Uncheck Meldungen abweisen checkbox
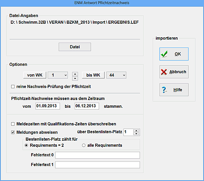This screenshot has width=204, height=181. point(13,132)
